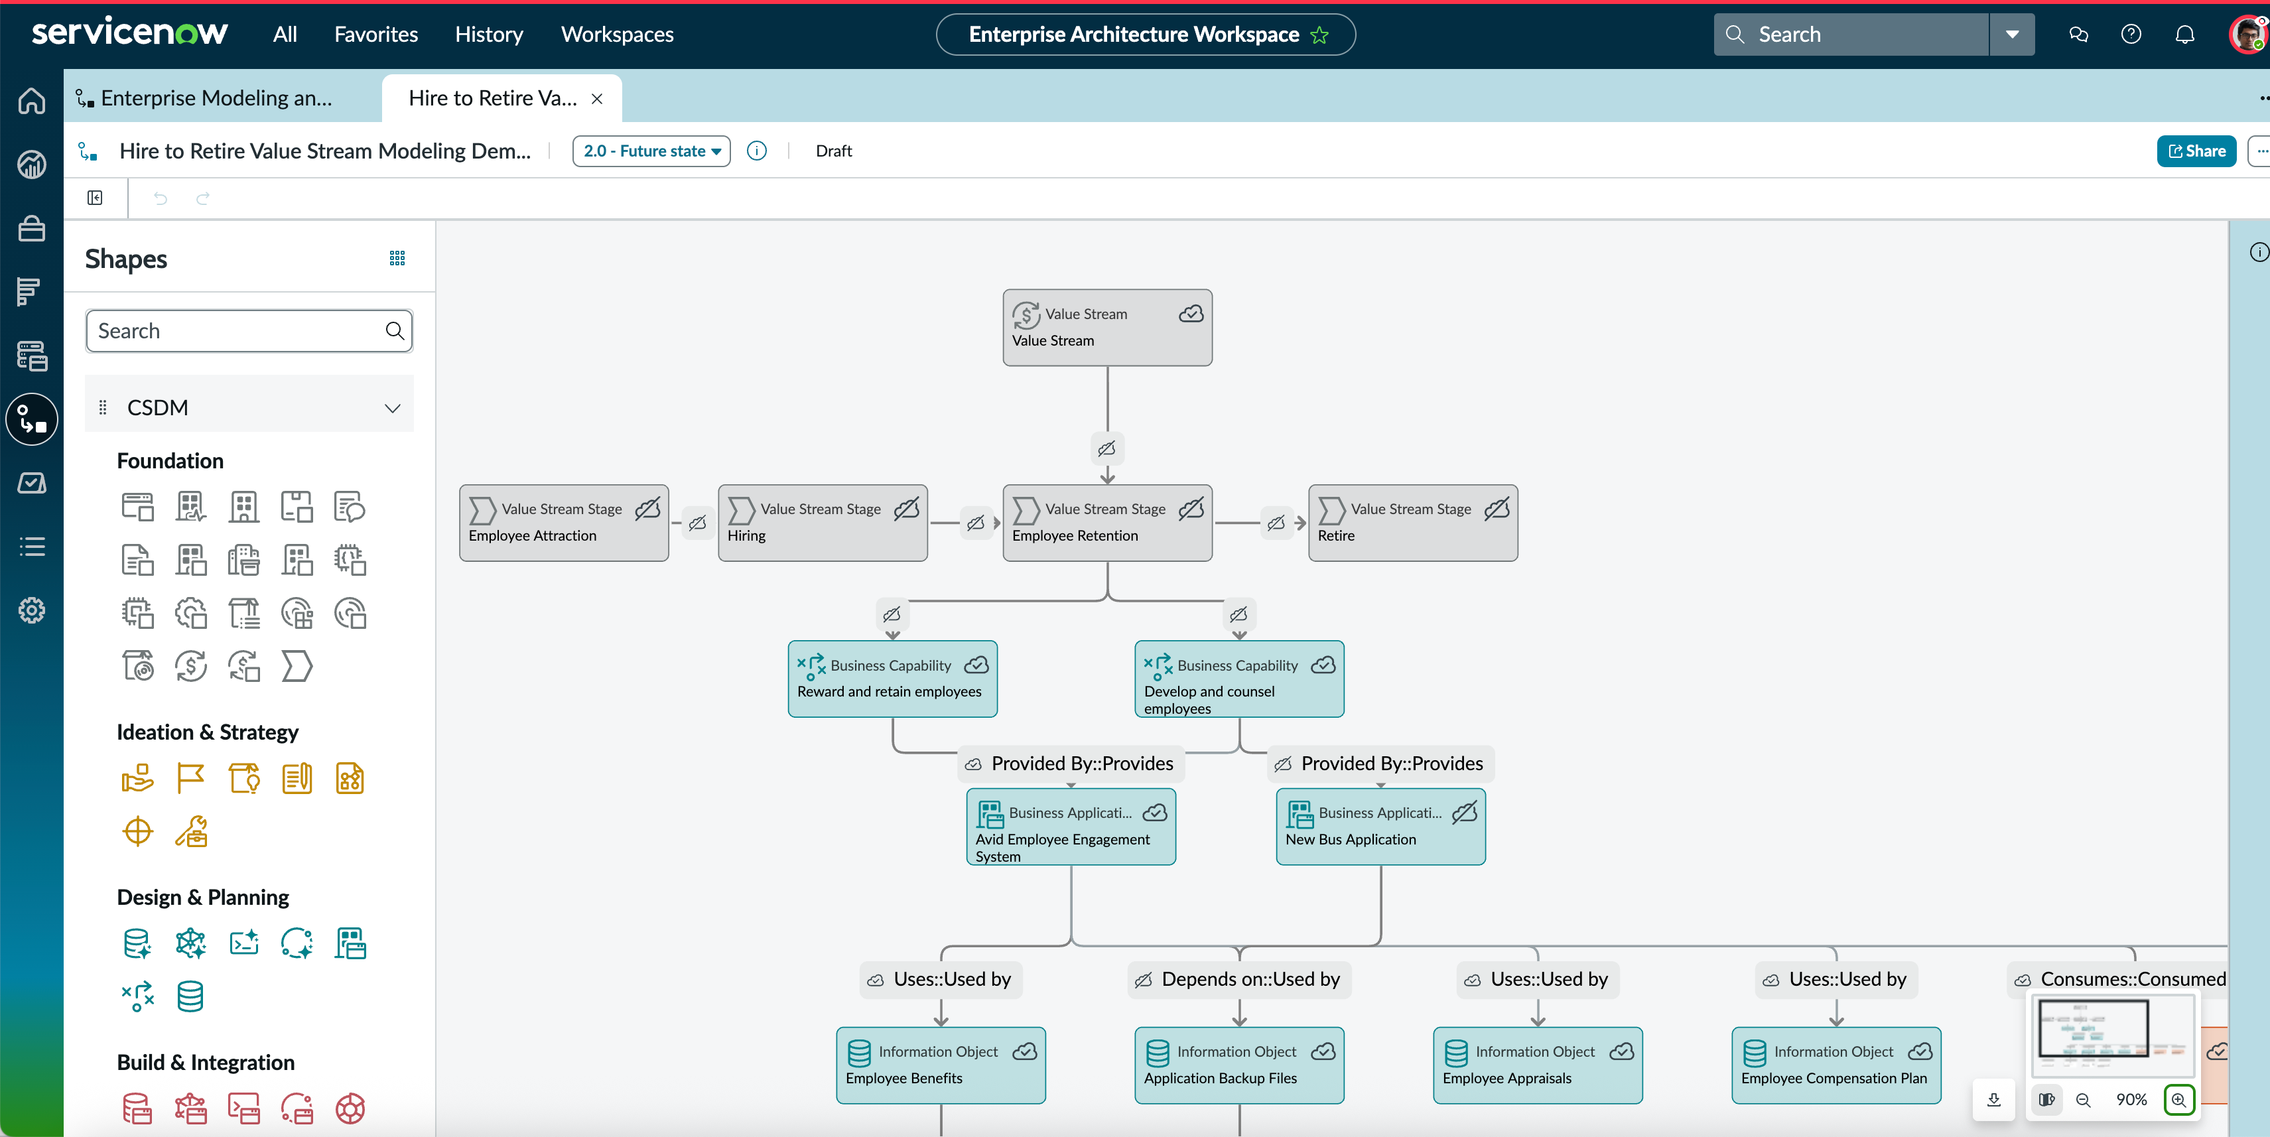This screenshot has width=2270, height=1137.
Task: Toggle crossed cloud on New Bus Application
Action: tap(1465, 813)
